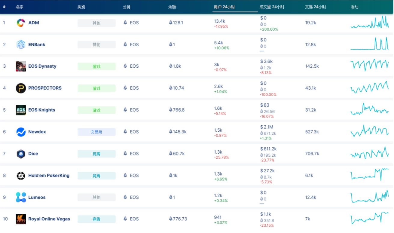Click the ENBank logo icon
This screenshot has width=394, height=233.
21,44
